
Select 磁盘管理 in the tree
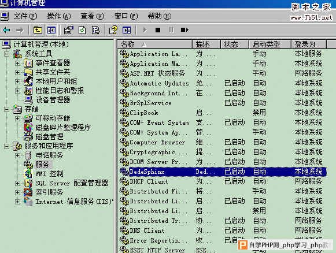(50, 137)
